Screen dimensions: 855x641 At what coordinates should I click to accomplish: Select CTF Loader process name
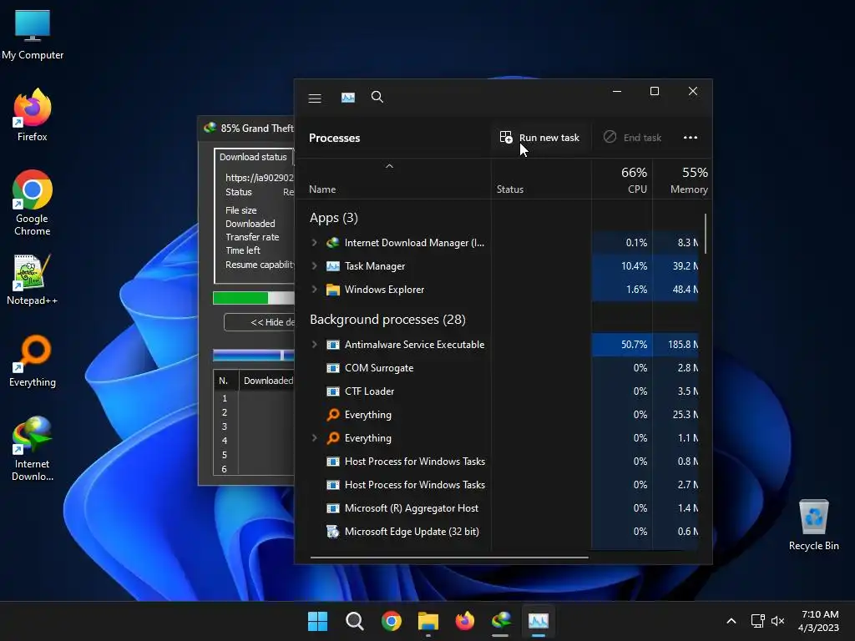click(x=369, y=391)
